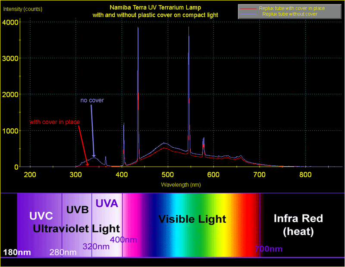Click the subtitle 'with and without plastic cover on compact light'

[155, 15]
